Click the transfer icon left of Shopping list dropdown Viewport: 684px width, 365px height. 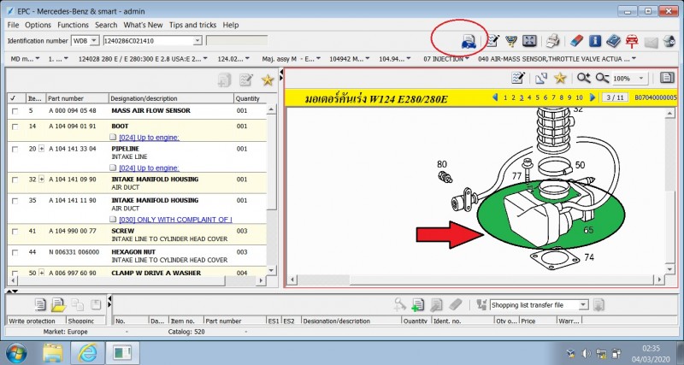click(481, 305)
